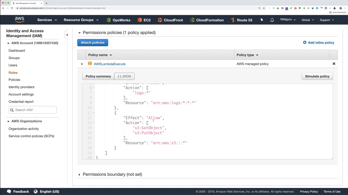Click the Simulate policy button

point(317,76)
